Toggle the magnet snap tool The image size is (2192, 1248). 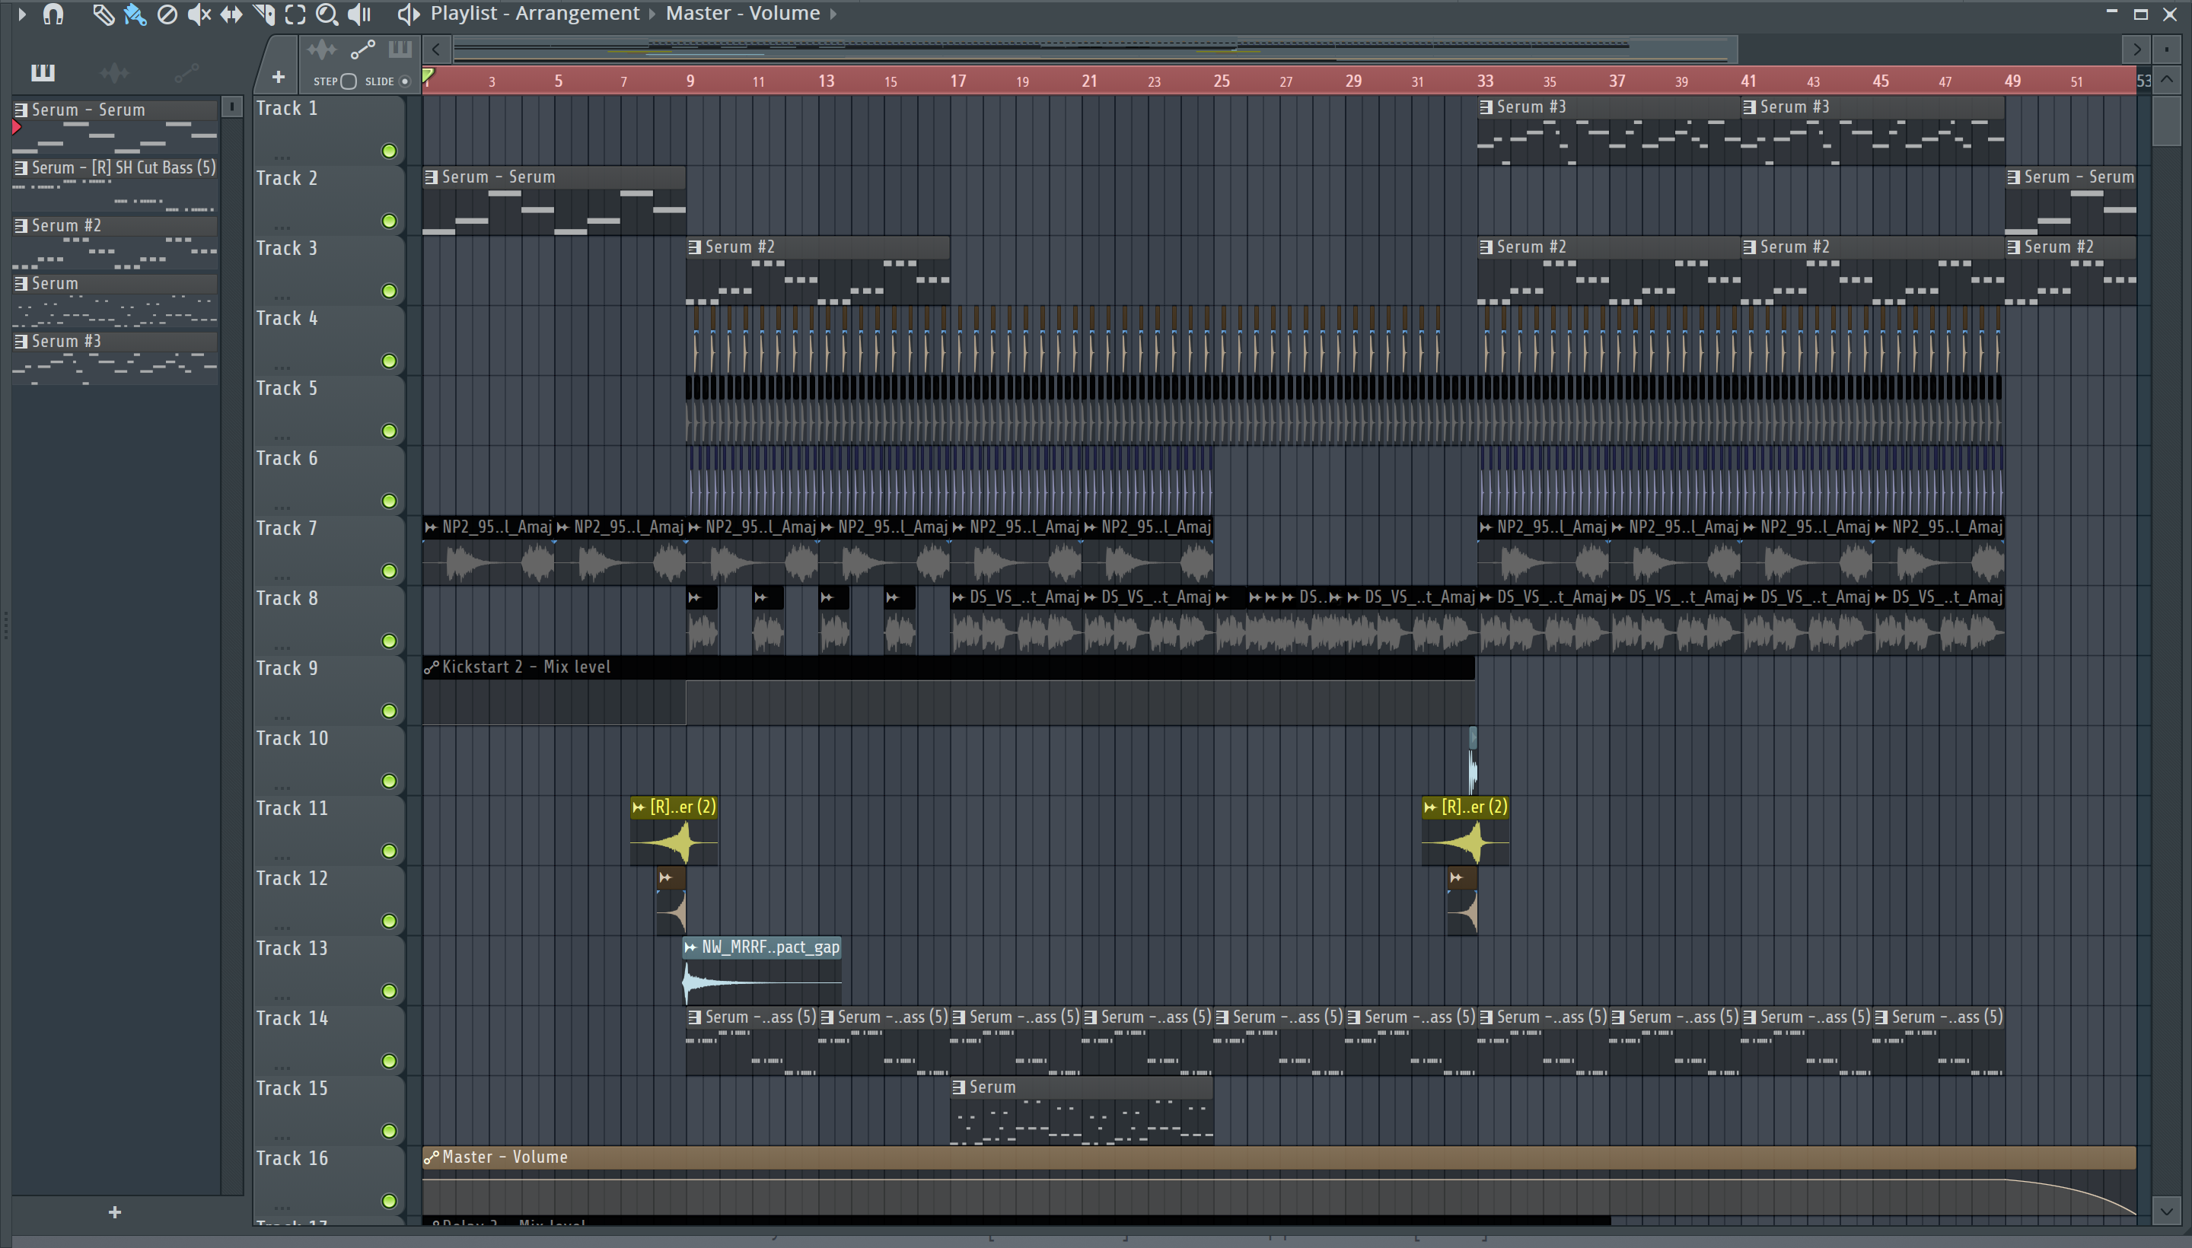click(x=53, y=14)
